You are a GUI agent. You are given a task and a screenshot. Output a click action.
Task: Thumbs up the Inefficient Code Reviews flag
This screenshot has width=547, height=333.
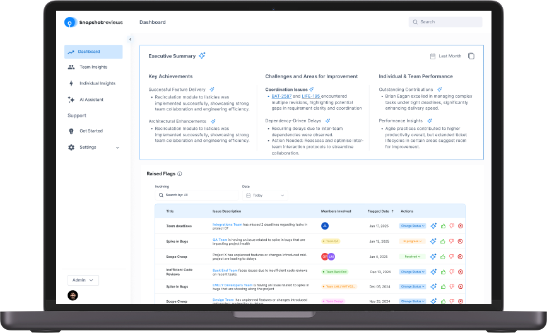[443, 272]
